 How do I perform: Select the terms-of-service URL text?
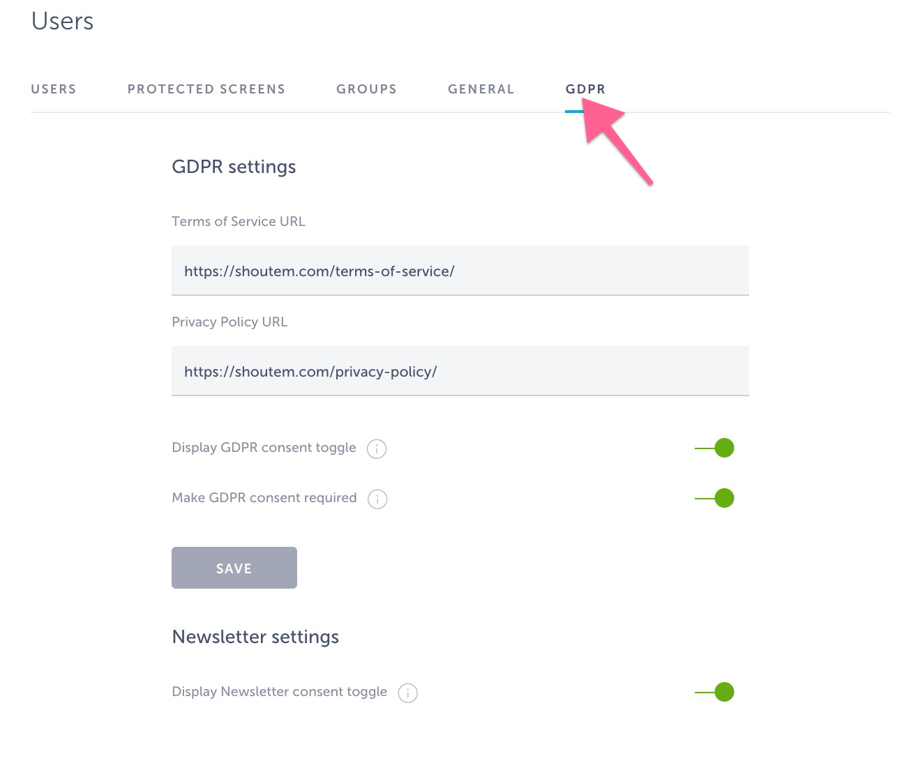(319, 271)
